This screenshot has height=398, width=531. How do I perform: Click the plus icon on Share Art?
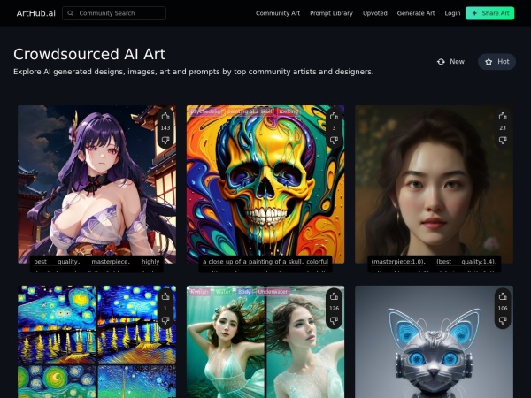click(474, 13)
